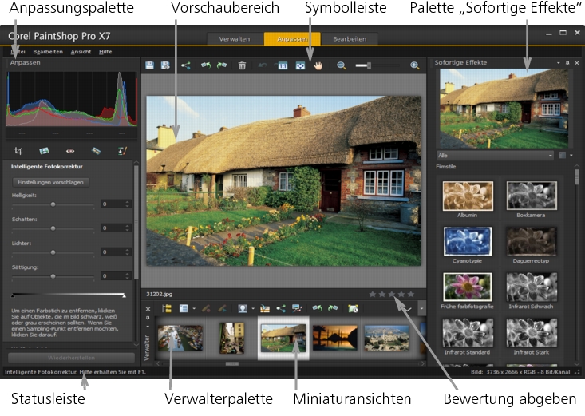The height and width of the screenshot is (416, 585).
Task: Click the Sättigung slider handle
Action: coord(53,276)
